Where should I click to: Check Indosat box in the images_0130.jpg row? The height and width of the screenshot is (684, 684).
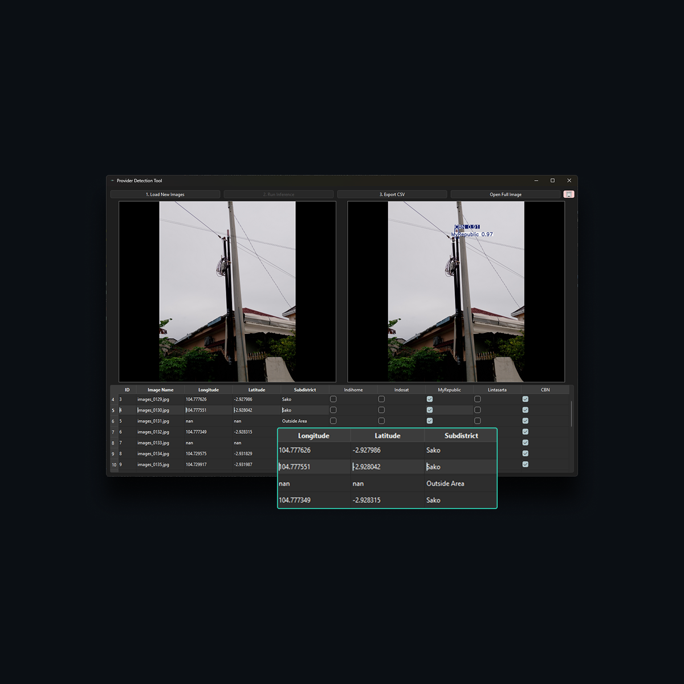pyautogui.click(x=381, y=410)
